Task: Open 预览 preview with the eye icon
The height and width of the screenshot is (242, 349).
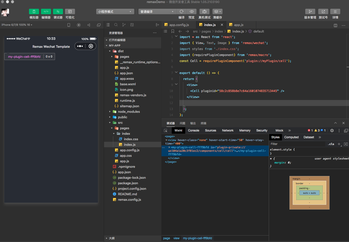Action: click(191, 11)
